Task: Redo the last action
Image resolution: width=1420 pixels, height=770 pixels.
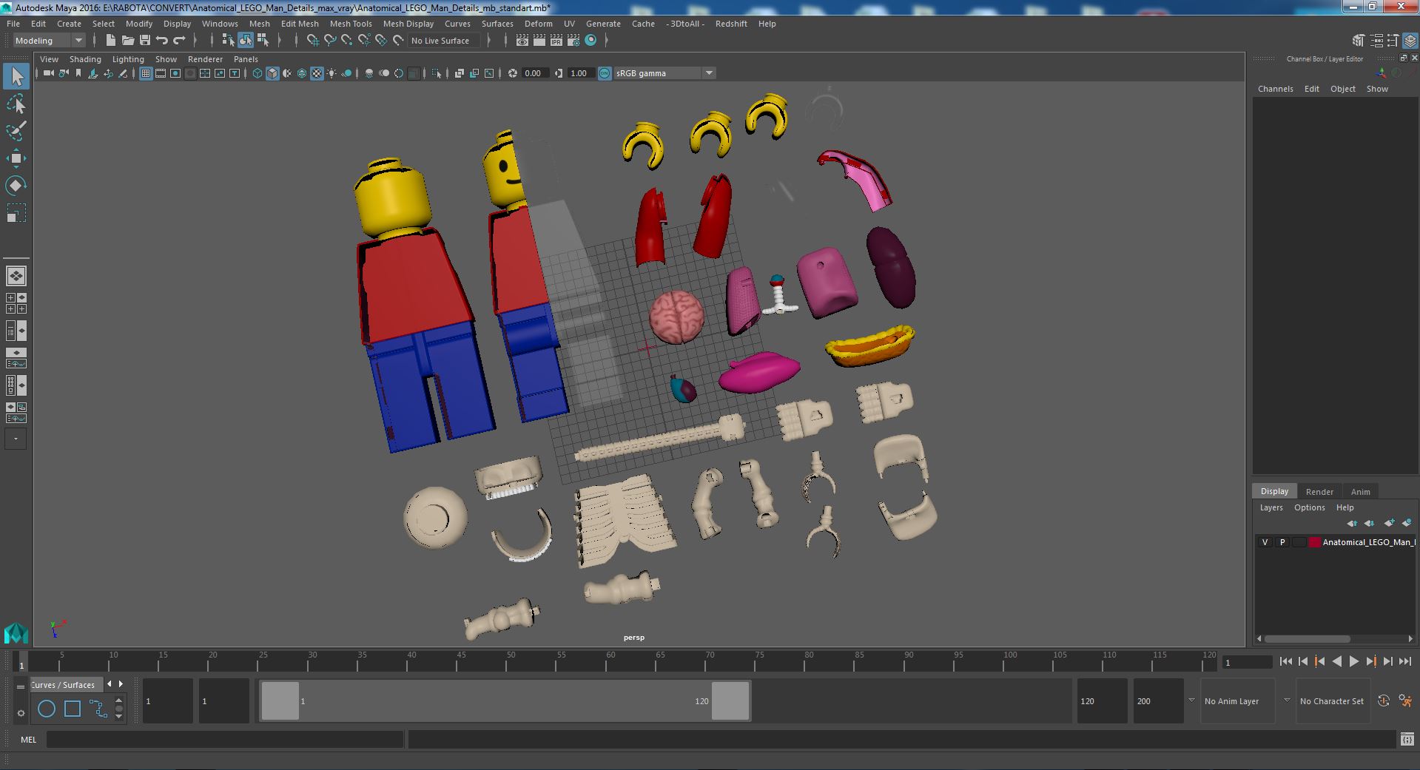Action: pos(179,41)
